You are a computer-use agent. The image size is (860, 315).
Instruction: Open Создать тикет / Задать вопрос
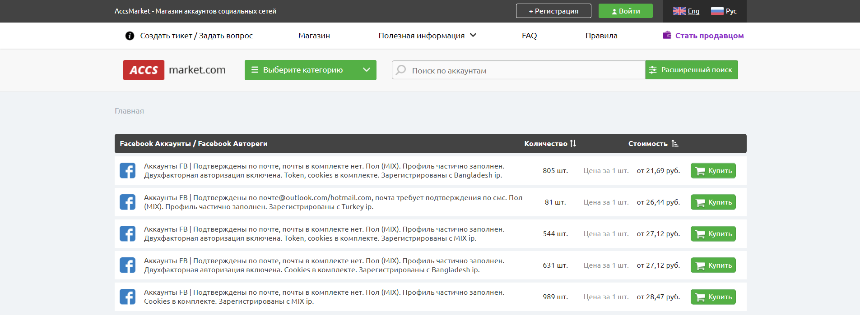(196, 36)
